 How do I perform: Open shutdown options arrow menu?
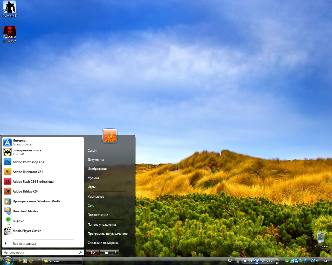click(116, 252)
